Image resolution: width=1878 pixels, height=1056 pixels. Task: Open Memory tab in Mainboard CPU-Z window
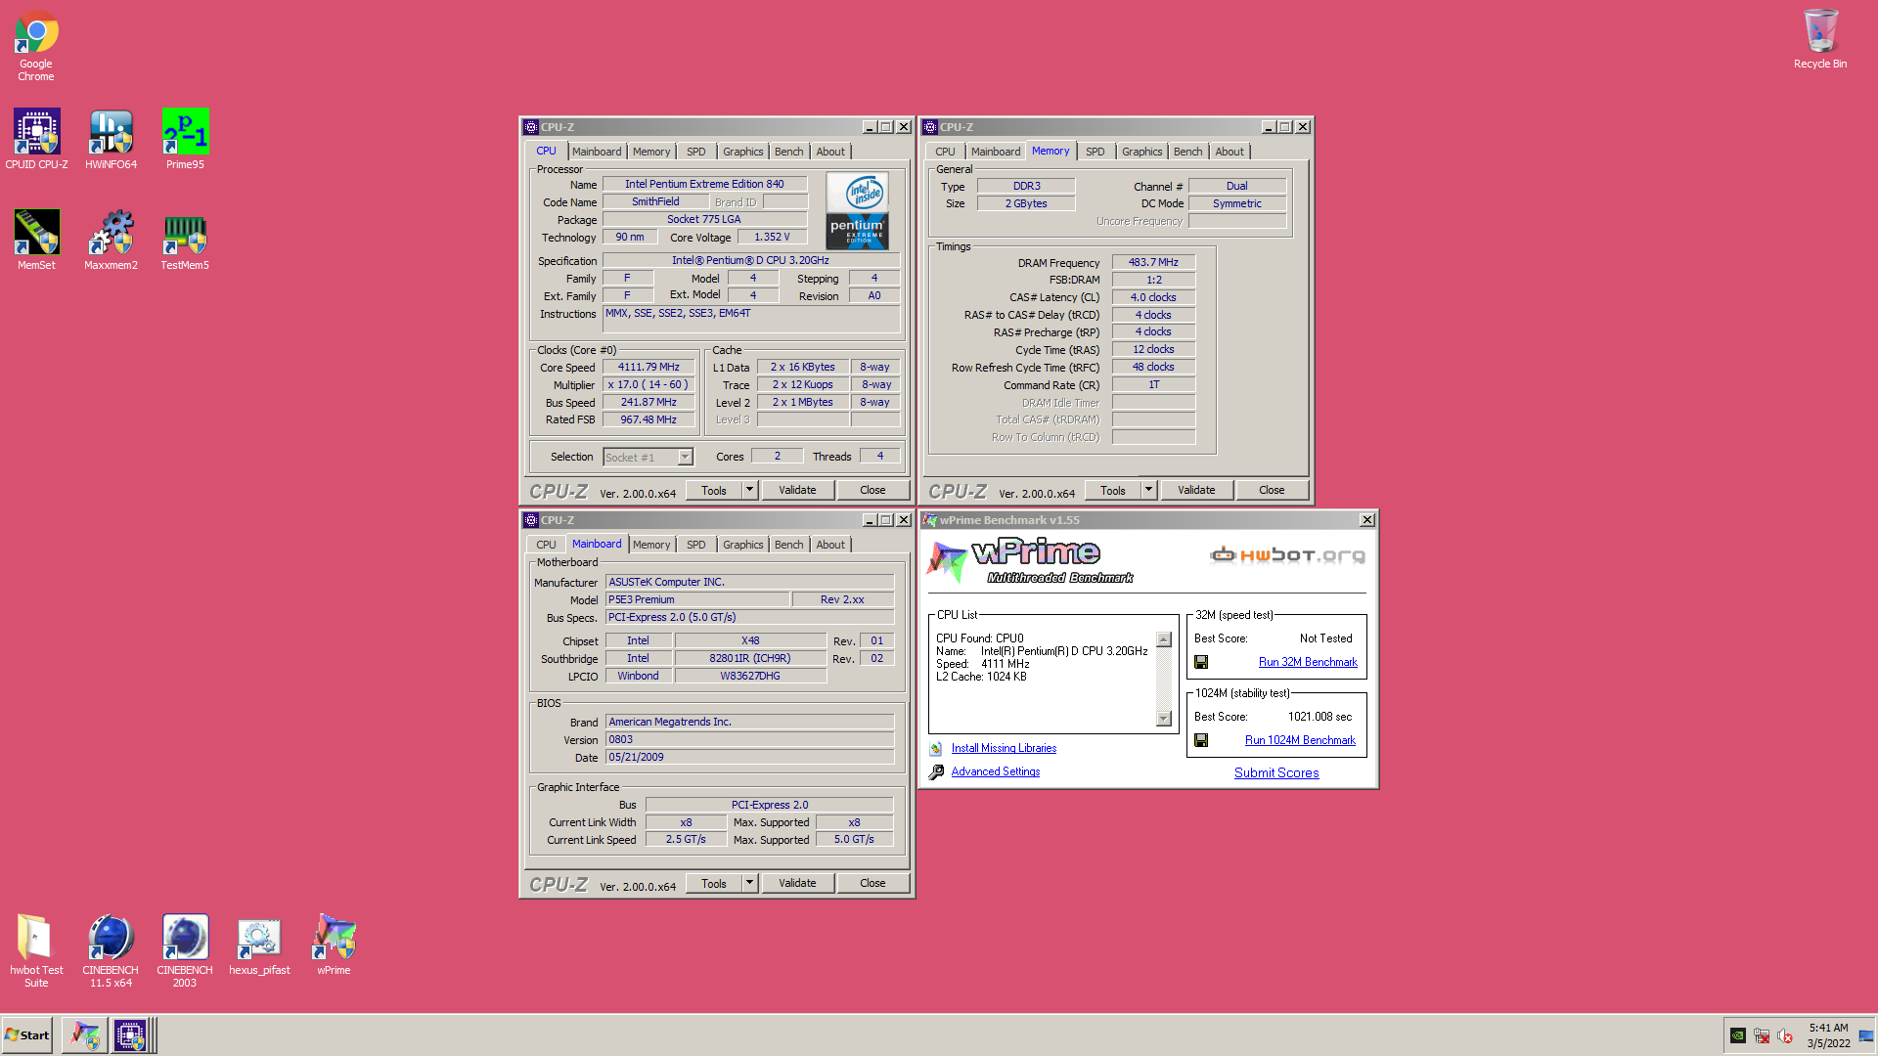tap(651, 545)
